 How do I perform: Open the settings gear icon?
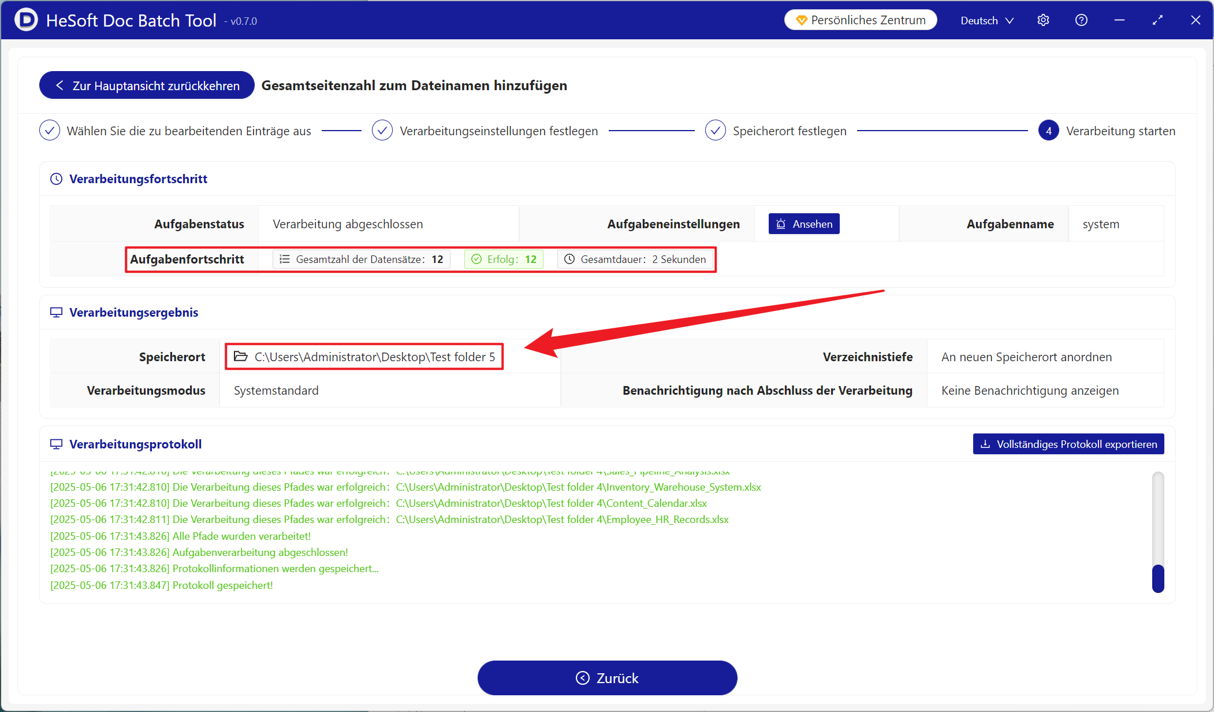point(1043,20)
